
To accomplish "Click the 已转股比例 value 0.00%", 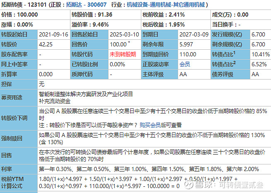I will point(117,65).
